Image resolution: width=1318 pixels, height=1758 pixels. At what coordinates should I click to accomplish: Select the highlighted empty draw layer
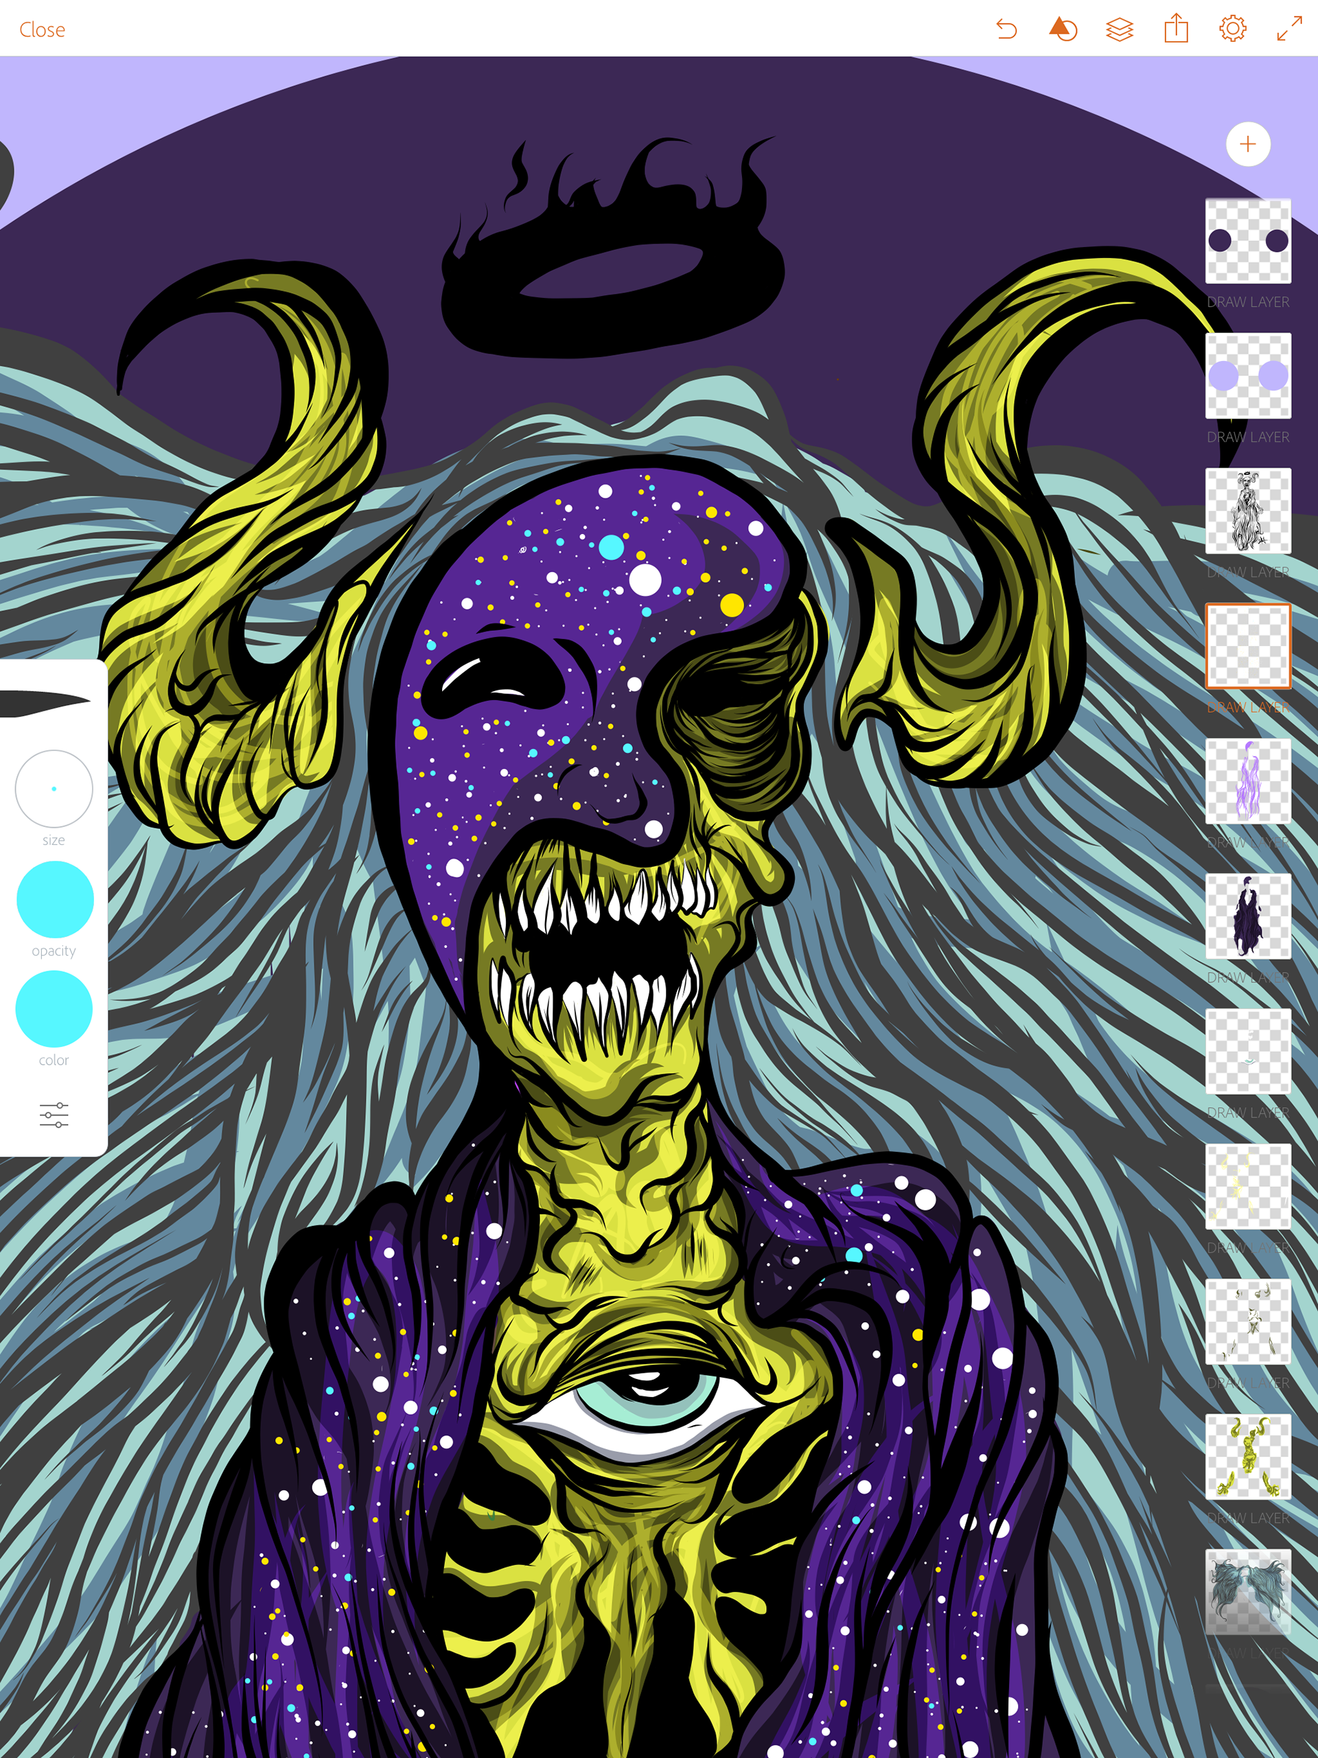click(x=1247, y=646)
